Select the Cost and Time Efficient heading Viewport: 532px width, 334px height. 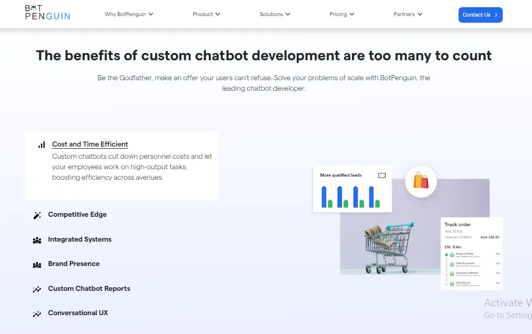click(90, 144)
